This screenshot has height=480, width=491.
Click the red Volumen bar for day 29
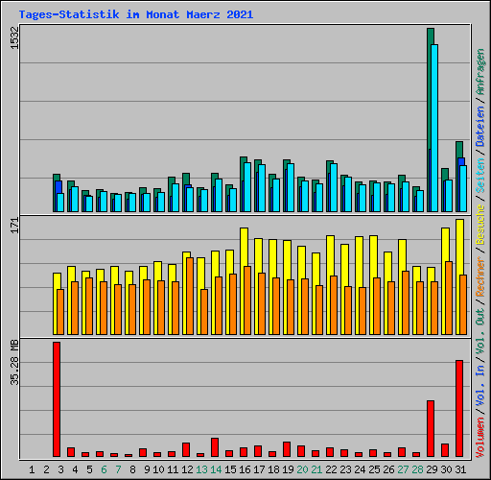click(431, 428)
